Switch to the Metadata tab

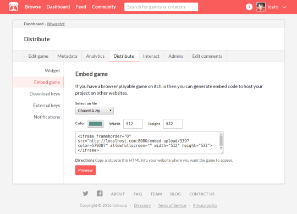tap(67, 56)
